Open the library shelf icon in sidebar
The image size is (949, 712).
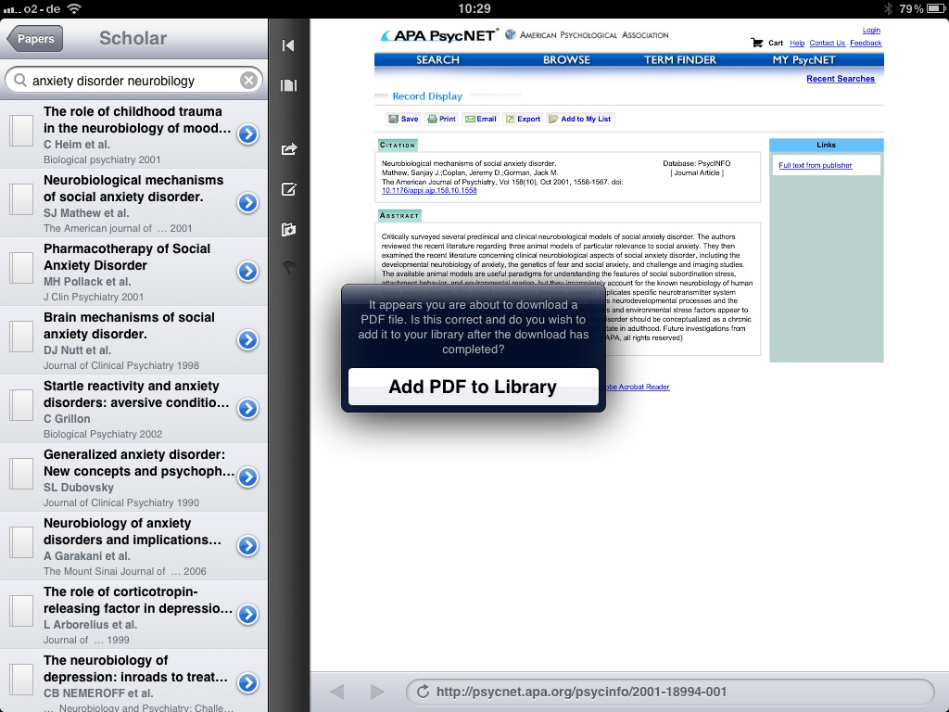(288, 85)
